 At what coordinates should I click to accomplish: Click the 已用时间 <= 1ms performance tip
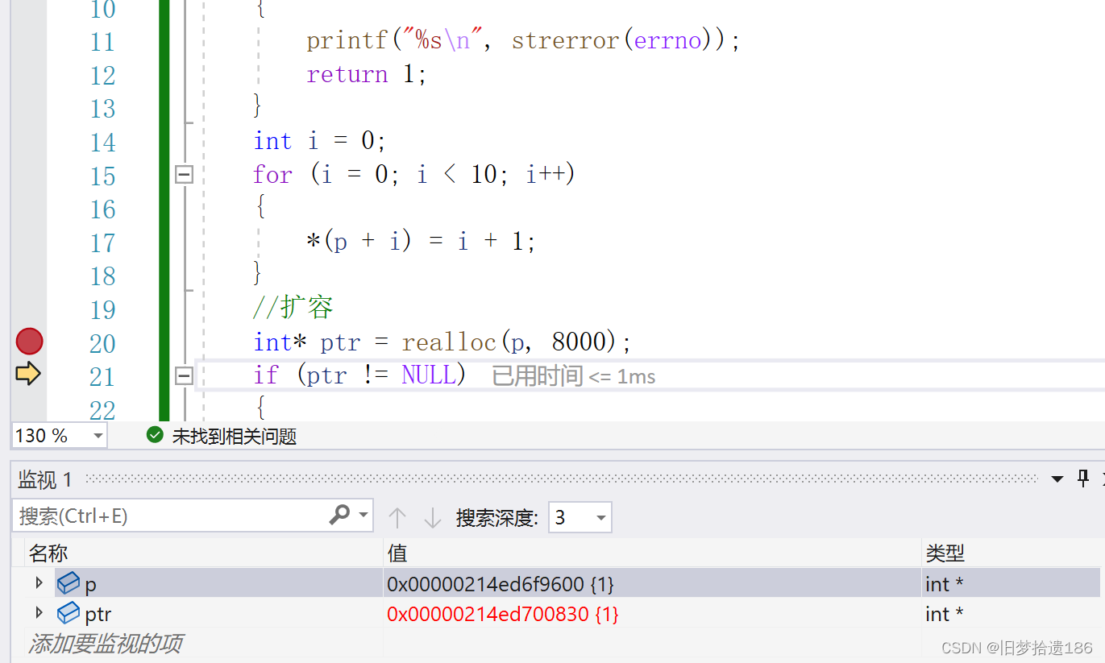(x=574, y=376)
